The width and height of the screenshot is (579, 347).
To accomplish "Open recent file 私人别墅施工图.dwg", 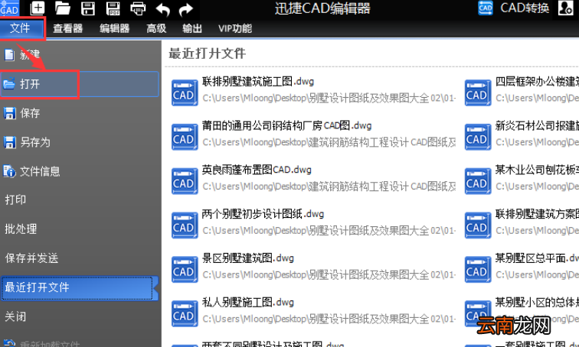I will coord(248,303).
